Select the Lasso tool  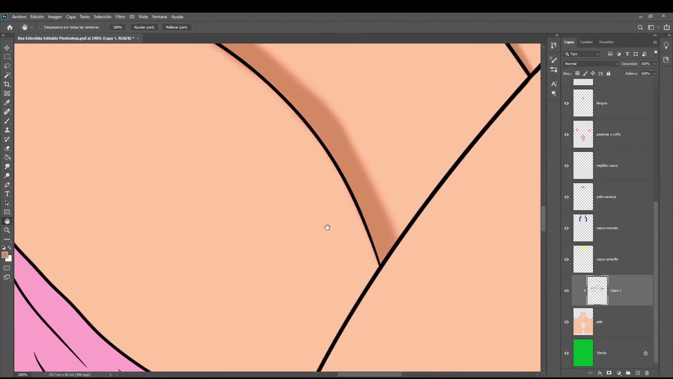pos(7,66)
